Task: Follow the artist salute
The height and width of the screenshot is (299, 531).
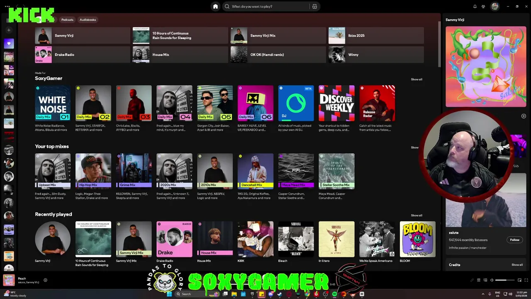Action: [x=514, y=240]
